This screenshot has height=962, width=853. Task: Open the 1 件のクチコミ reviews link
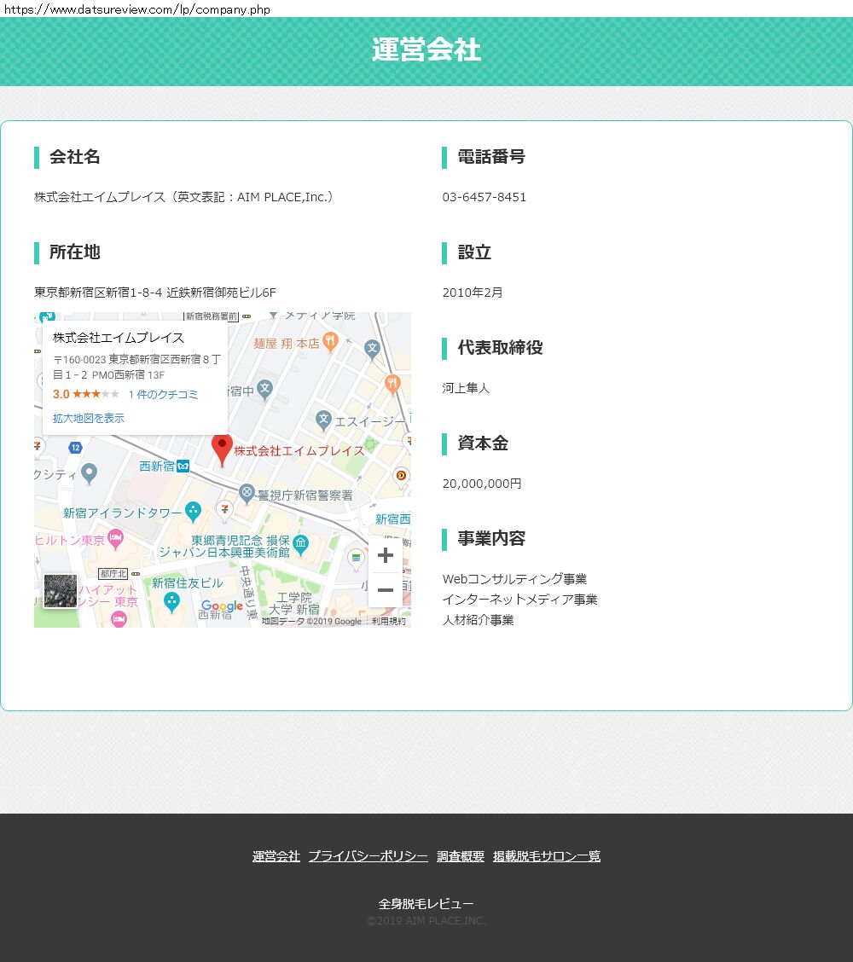coord(163,394)
